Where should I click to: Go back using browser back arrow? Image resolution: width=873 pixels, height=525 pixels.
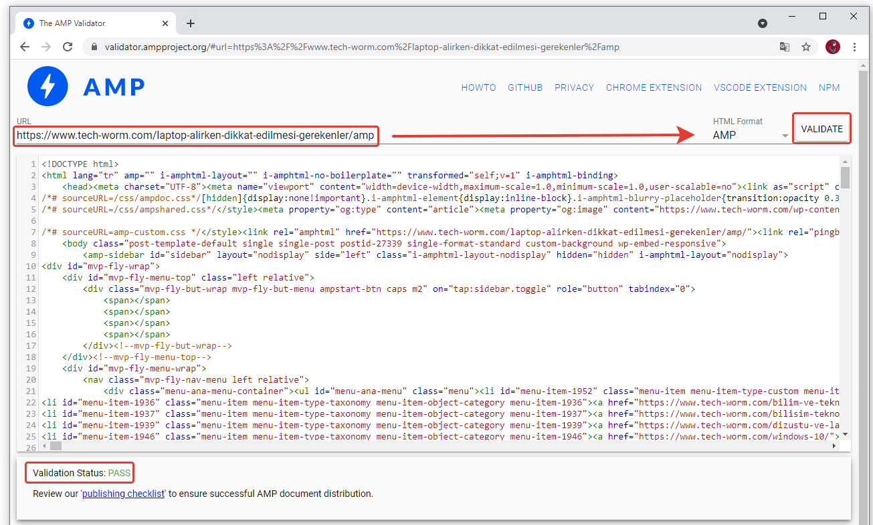[x=25, y=47]
